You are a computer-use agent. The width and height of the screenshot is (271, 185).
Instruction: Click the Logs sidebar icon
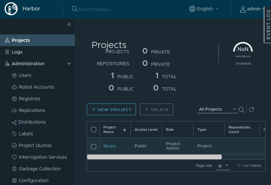tap(7, 52)
